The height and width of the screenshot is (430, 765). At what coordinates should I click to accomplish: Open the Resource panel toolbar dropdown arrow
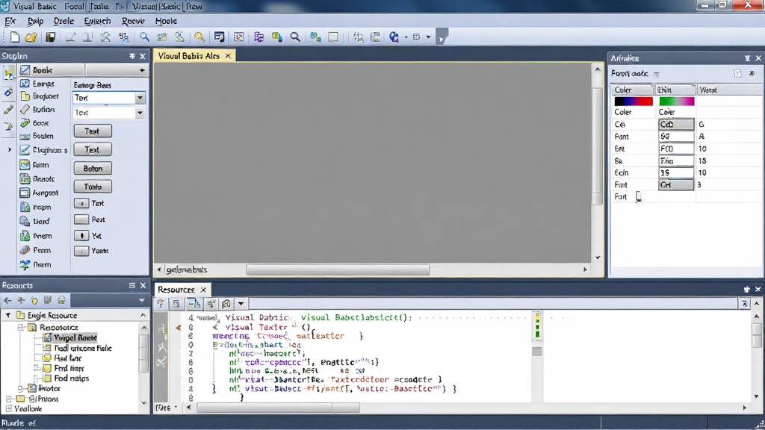[141, 300]
